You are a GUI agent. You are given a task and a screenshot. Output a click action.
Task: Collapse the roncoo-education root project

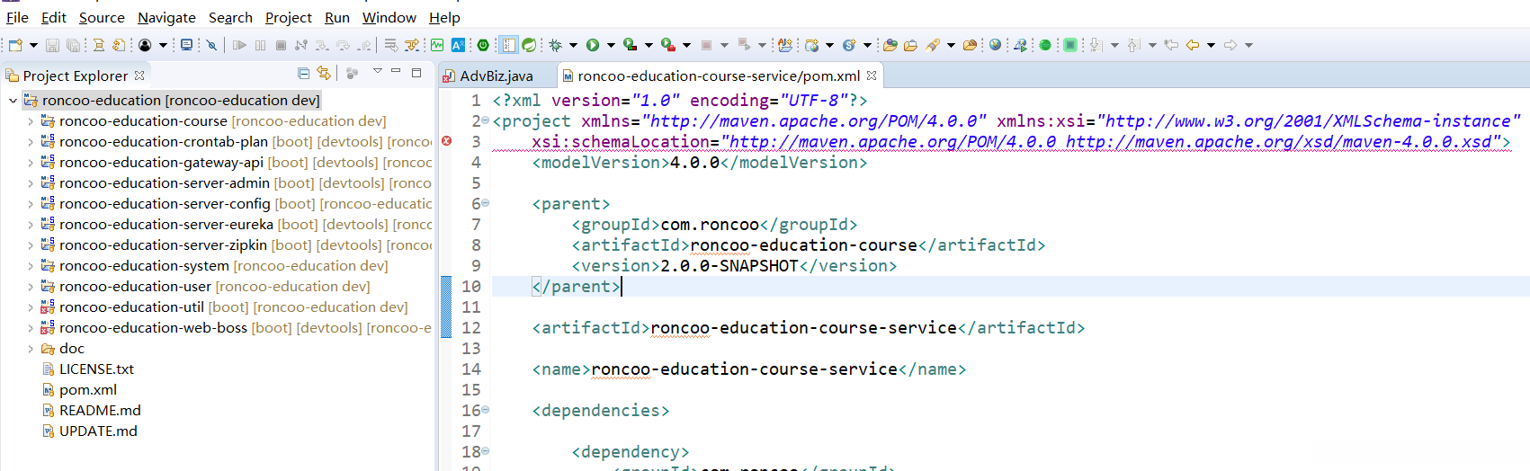click(13, 101)
